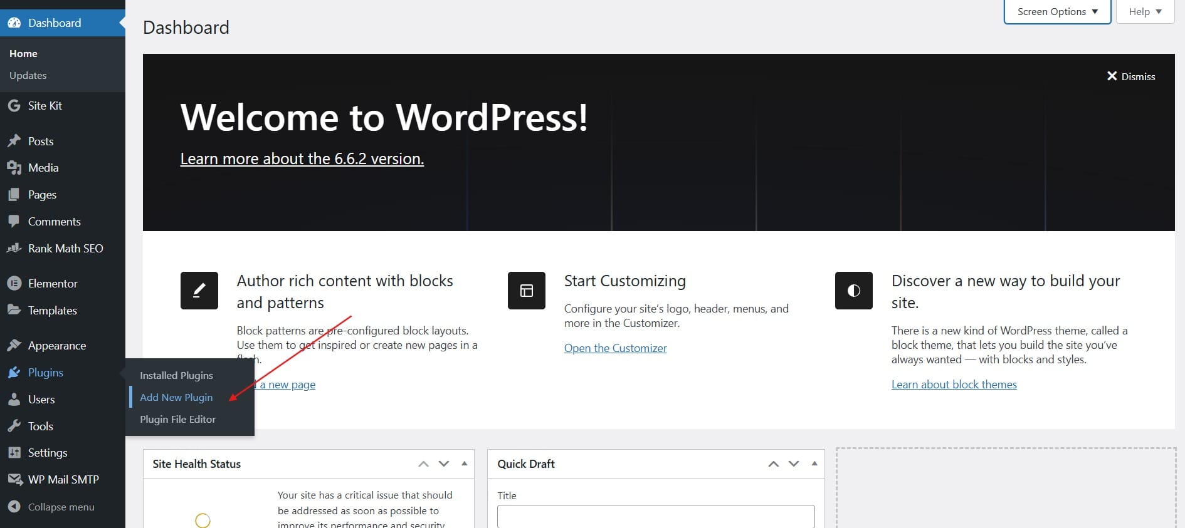Viewport: 1185px width, 528px height.
Task: Click the Rank Math SEO chart icon
Action: (14, 248)
